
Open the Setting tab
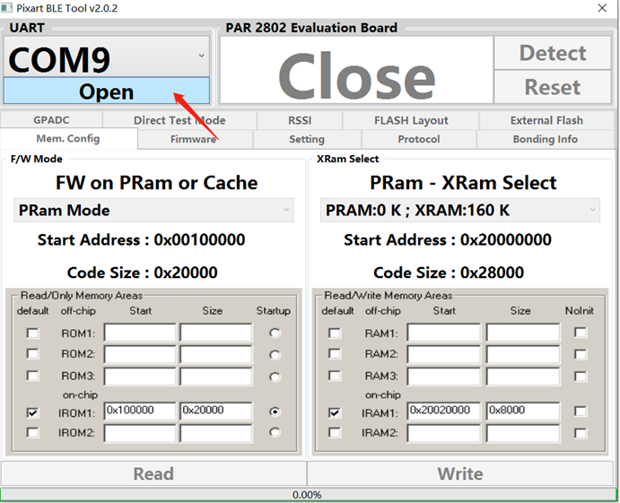(x=307, y=139)
